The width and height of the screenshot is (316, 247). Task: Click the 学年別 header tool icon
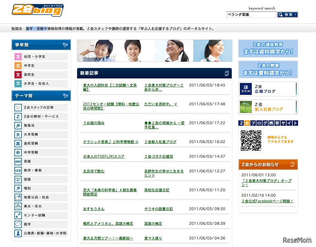tap(65, 45)
